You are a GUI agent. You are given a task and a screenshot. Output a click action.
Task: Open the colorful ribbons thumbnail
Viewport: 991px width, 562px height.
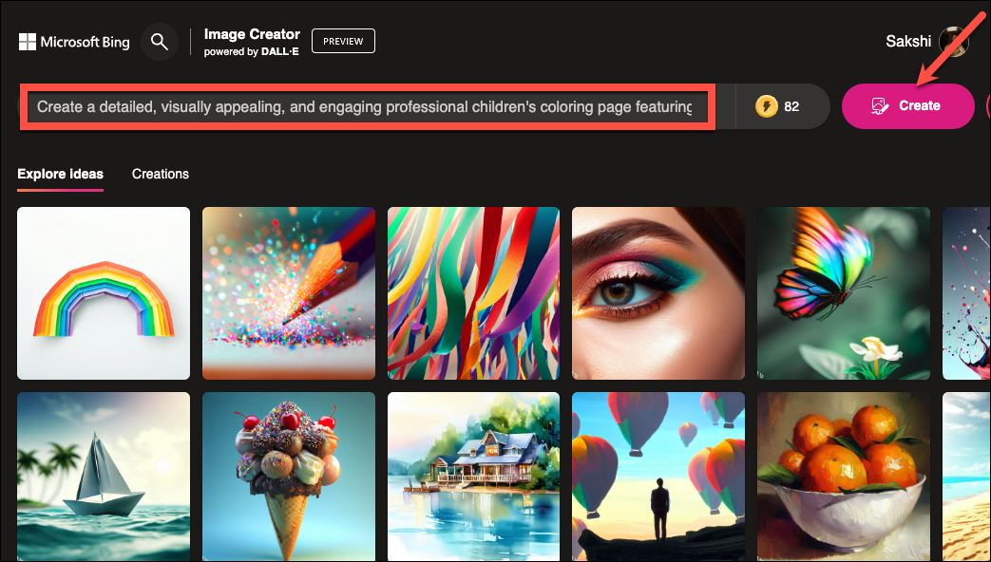(473, 293)
